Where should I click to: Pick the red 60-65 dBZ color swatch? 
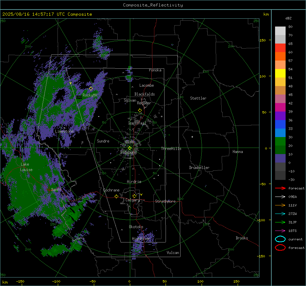coord(280,48)
